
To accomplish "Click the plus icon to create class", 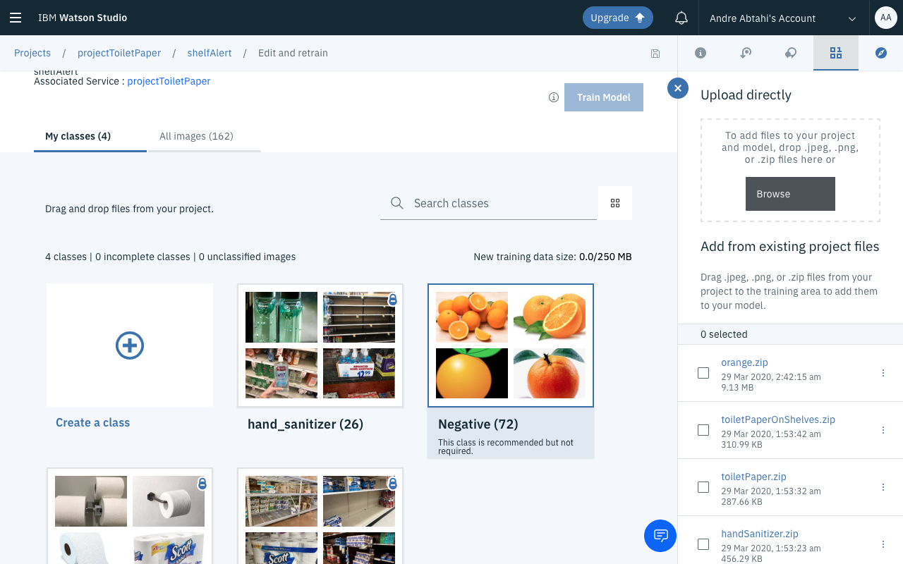I will point(130,345).
